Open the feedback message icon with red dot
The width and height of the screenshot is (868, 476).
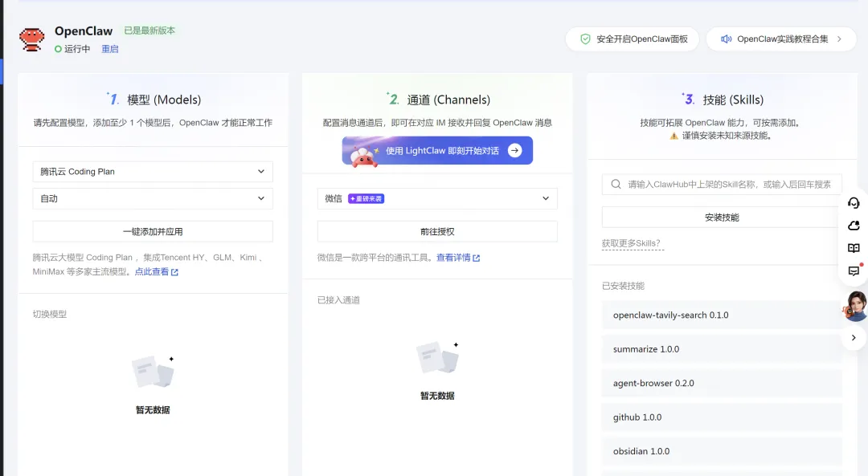(x=854, y=271)
